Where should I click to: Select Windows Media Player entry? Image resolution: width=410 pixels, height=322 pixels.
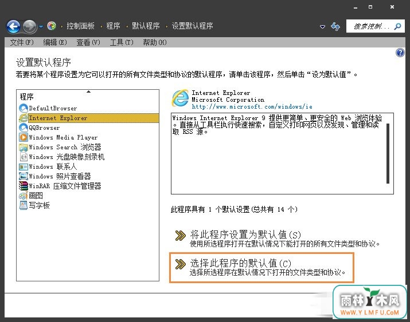[x=63, y=137]
